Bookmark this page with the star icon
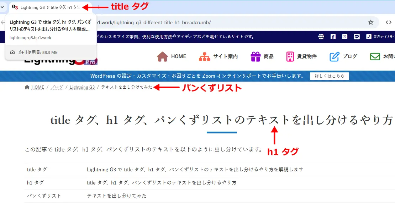Viewport: 395px width, 204px height. tap(370, 22)
